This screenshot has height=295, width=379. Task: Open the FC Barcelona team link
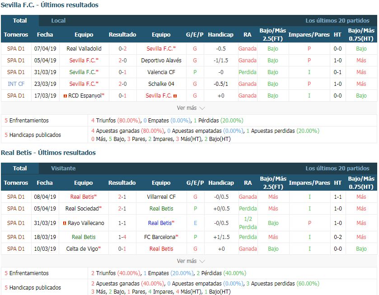click(159, 237)
